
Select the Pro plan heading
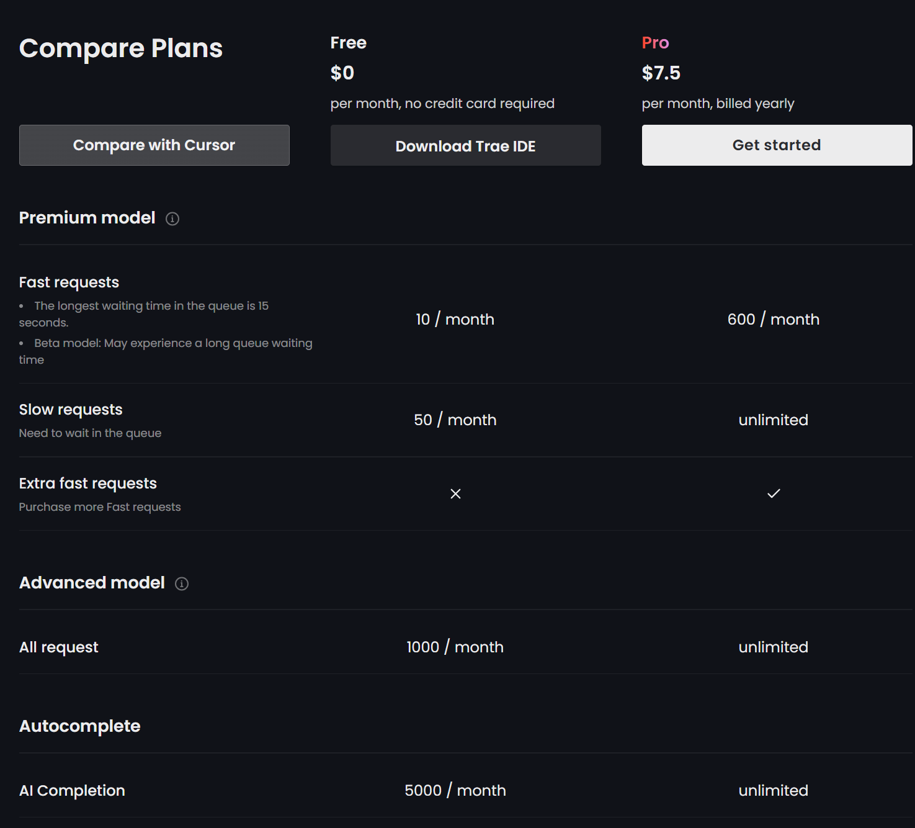point(656,43)
